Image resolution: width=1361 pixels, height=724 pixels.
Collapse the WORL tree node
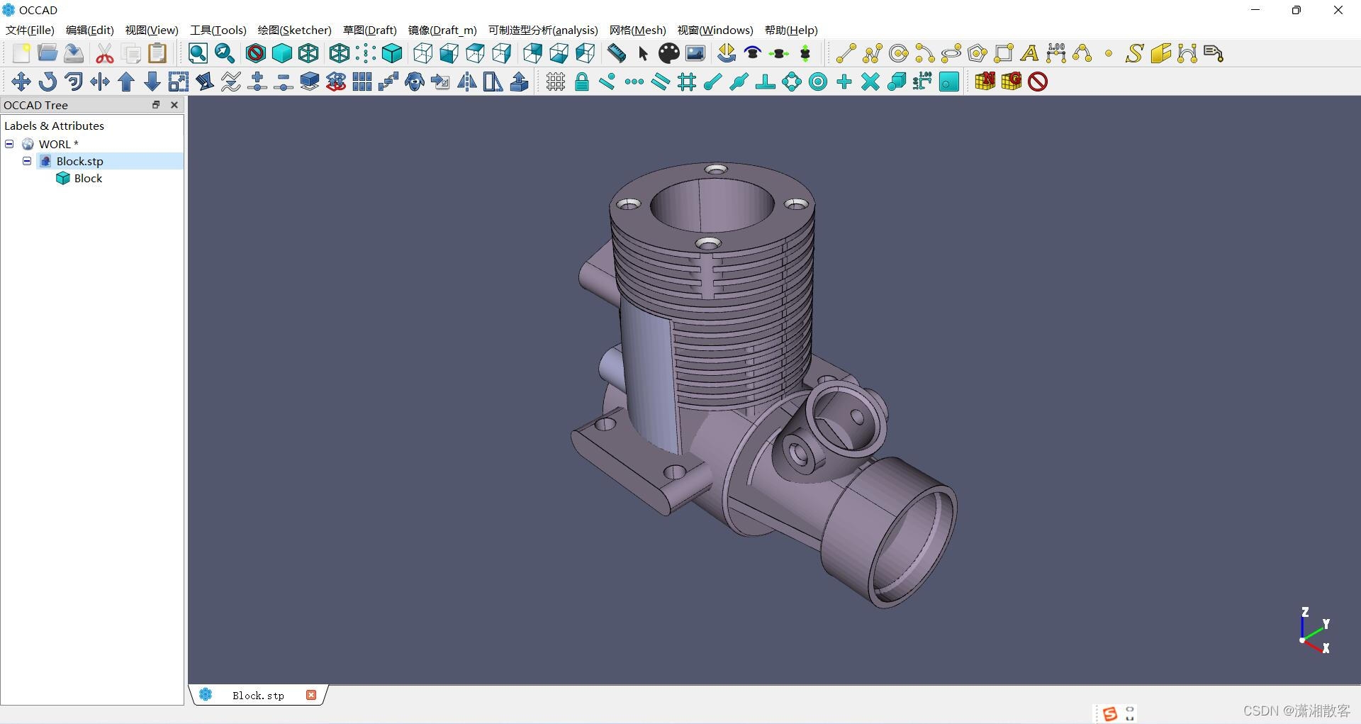point(9,144)
